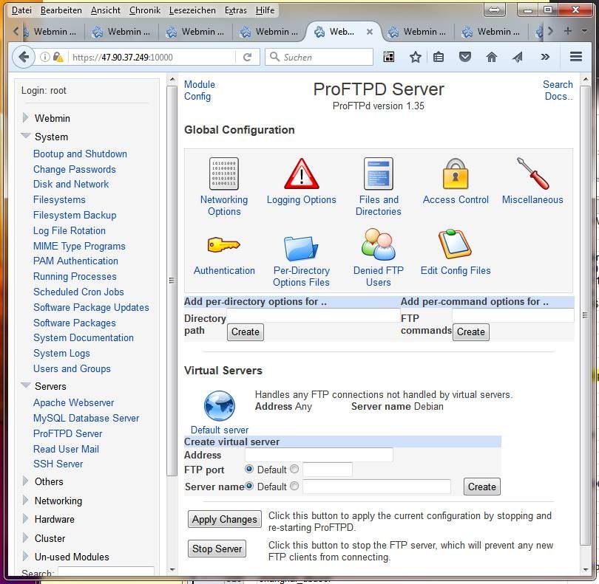This screenshot has width=599, height=584.
Task: Open the ProFTPD Server sidebar link
Action: (x=67, y=433)
